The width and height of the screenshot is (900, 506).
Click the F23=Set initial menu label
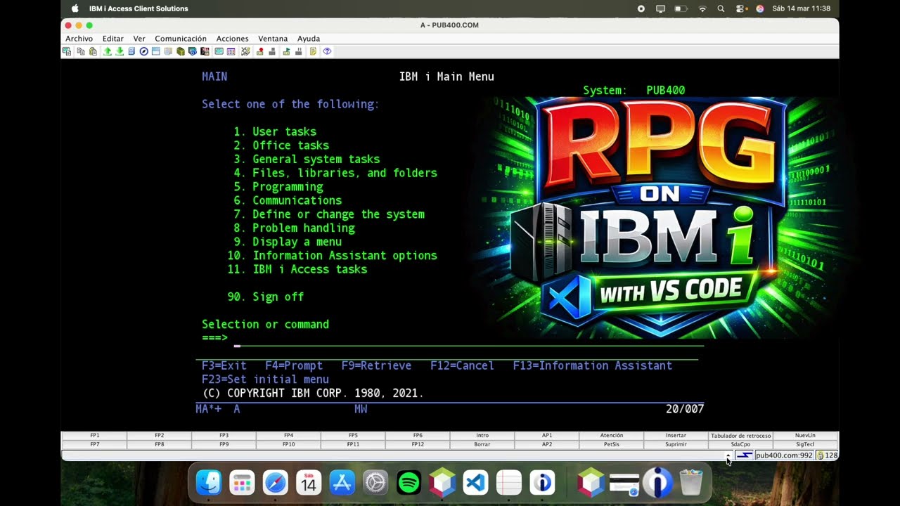click(265, 379)
